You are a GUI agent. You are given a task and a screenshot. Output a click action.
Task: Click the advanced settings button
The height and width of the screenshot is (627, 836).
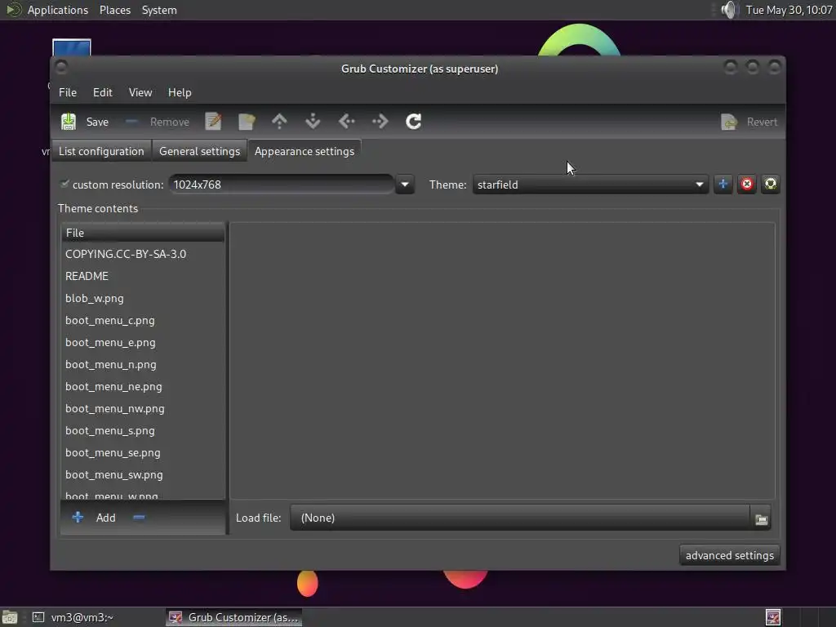pyautogui.click(x=729, y=555)
